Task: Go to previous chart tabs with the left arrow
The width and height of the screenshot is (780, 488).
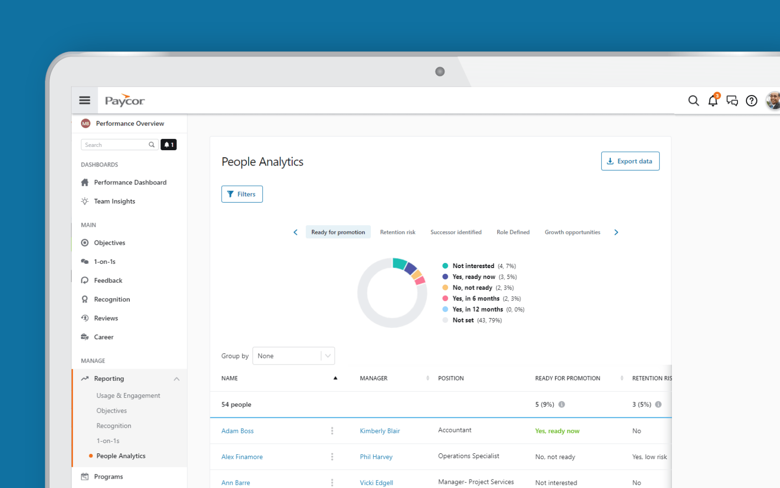Action: pos(296,232)
